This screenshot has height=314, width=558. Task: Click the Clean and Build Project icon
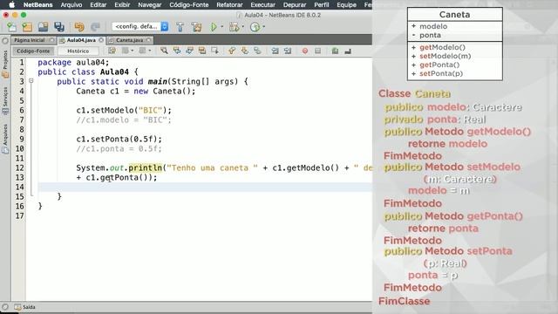196,27
